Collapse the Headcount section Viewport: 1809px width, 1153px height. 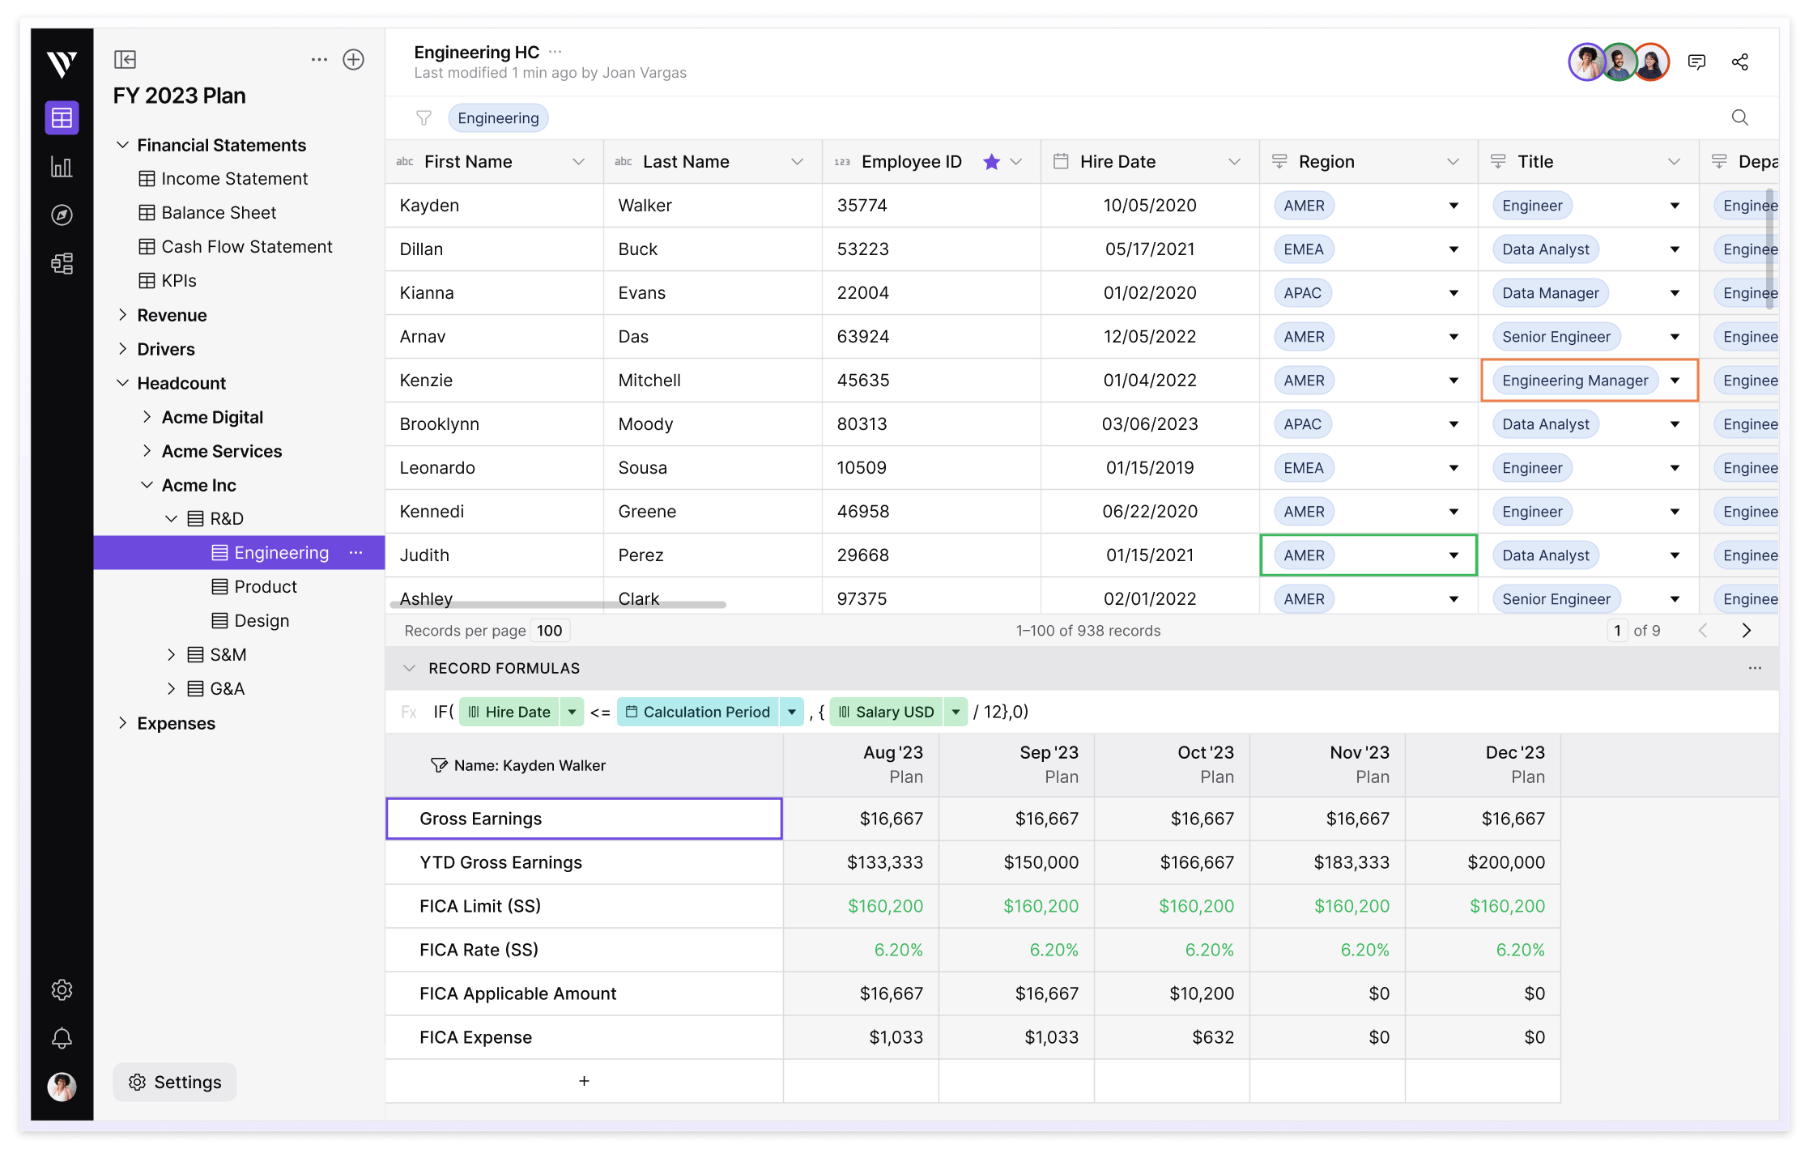[x=123, y=382]
